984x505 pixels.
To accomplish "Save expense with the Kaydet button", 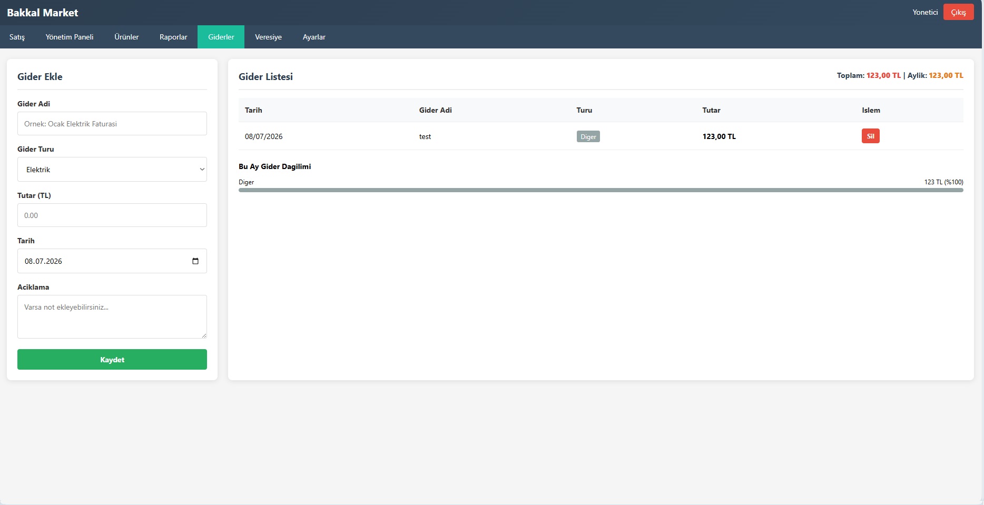I will point(112,360).
